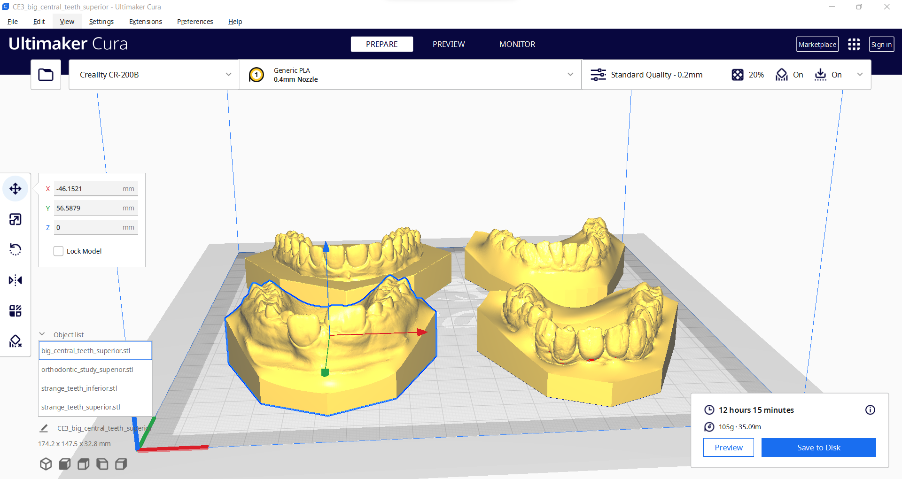
Task: Click the 105g · 35.09m material estimate
Action: [x=740, y=427]
